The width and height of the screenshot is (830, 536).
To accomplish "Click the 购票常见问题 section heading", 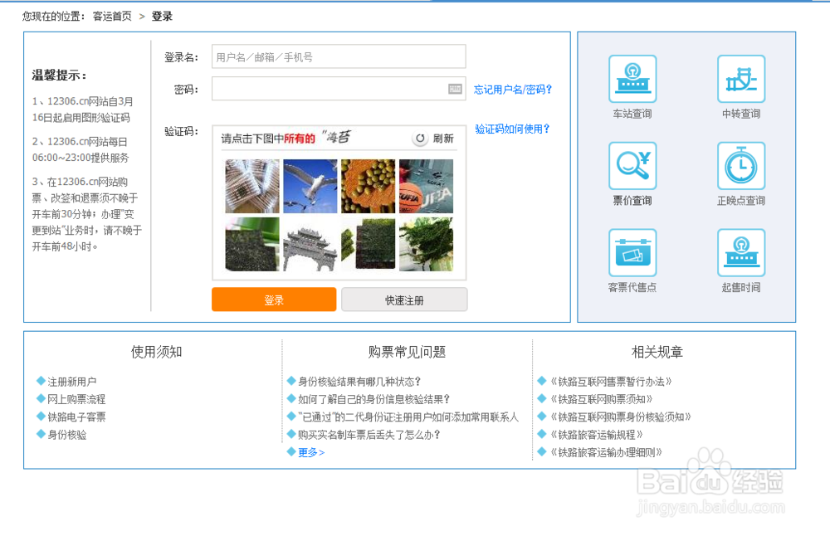I will coord(407,352).
